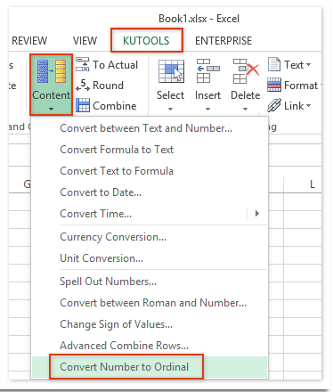Open the Link dropdown arrow
This screenshot has width=333, height=392.
click(308, 105)
